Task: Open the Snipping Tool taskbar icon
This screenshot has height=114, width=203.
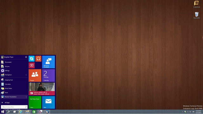Action: pyautogui.click(x=40, y=112)
